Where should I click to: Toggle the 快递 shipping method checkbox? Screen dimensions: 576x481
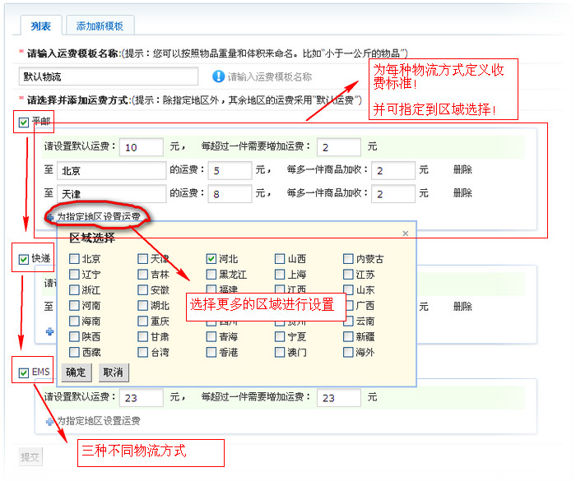coord(23,259)
